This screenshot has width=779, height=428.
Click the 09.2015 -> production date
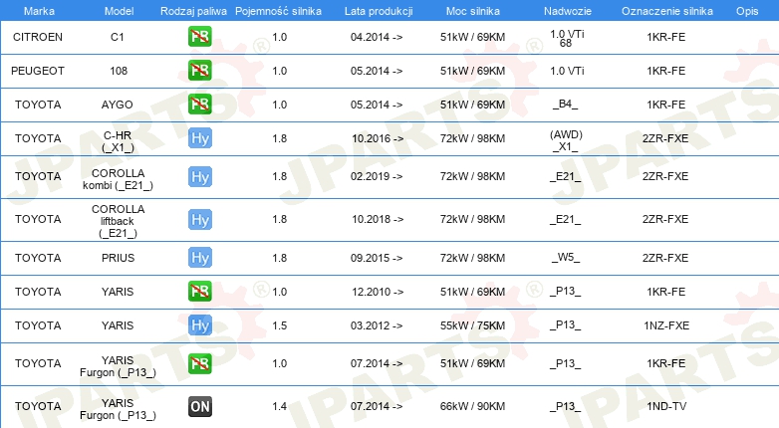pos(377,258)
